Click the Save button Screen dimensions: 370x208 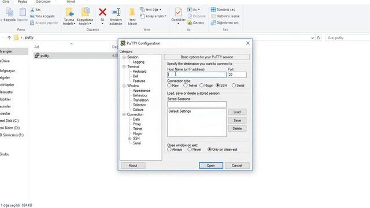tap(237, 120)
